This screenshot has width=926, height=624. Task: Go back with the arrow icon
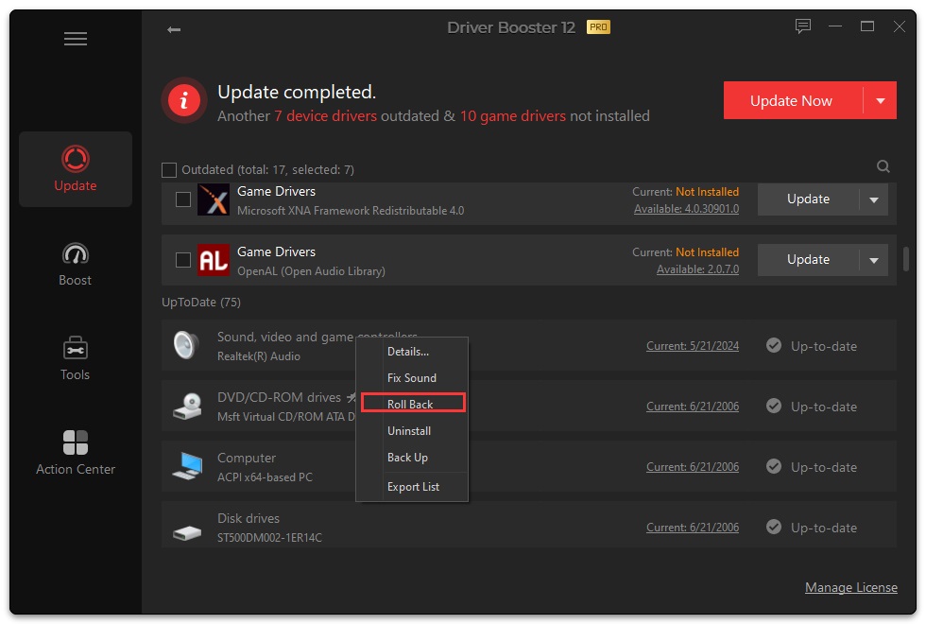pyautogui.click(x=174, y=29)
